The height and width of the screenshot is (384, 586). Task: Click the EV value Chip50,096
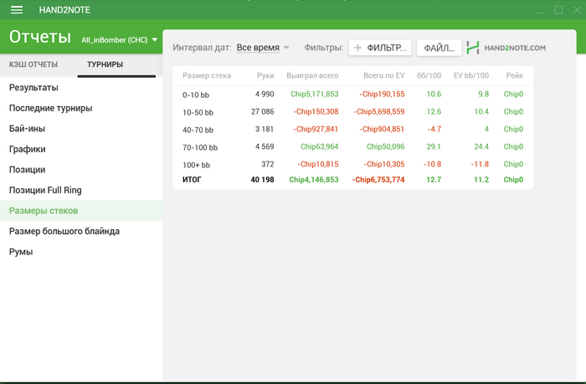386,146
